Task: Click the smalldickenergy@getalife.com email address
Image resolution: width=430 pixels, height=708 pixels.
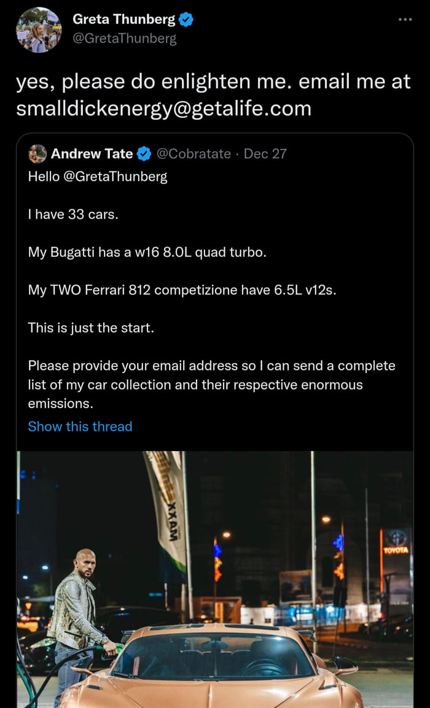Action: pyautogui.click(x=163, y=108)
